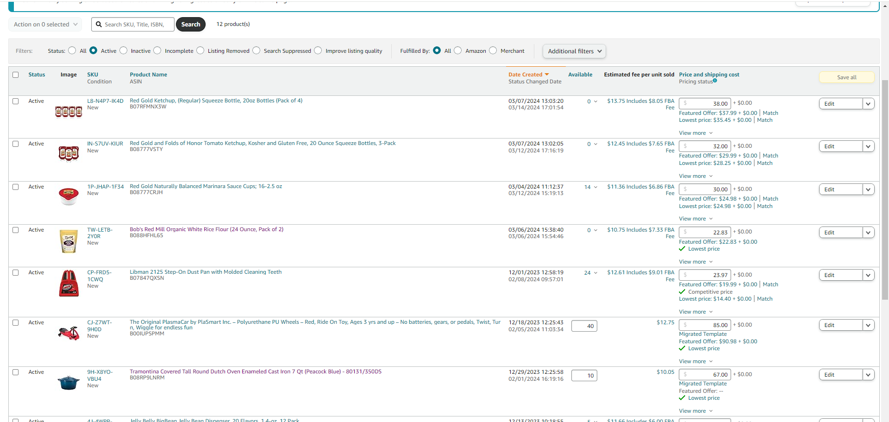The width and height of the screenshot is (889, 422).
Task: Sort by Price and shipping cost column
Action: click(709, 75)
